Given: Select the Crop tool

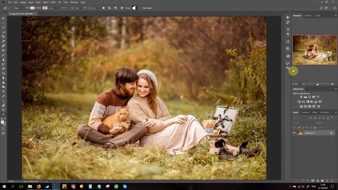Looking at the screenshot, I should (3, 36).
